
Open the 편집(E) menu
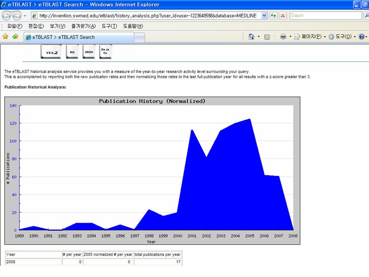pos(36,26)
